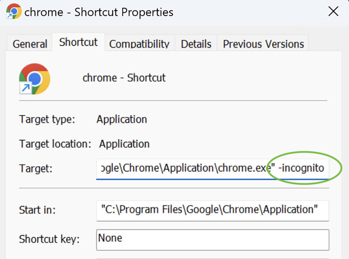Viewport: 349px width, 259px height.
Task: Go to Previous Versions tab
Action: 263,44
